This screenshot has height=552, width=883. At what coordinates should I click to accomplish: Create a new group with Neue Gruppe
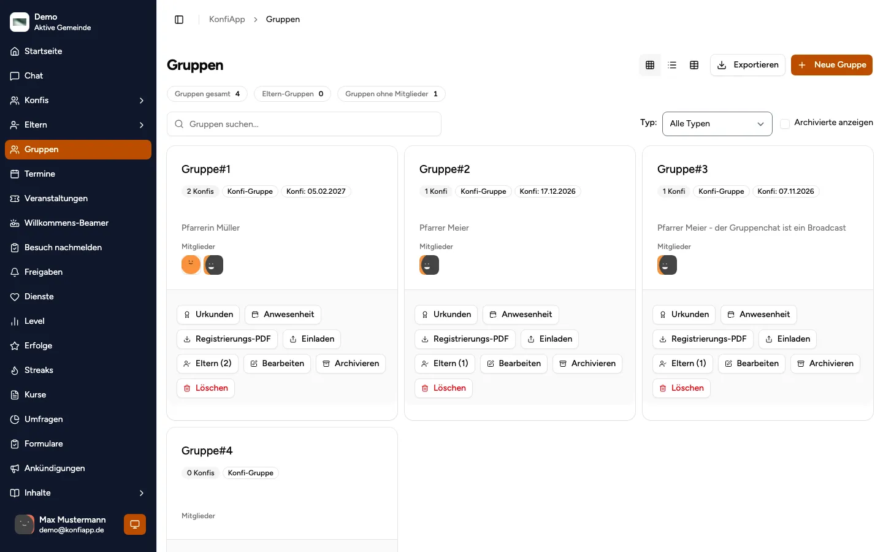[831, 65]
